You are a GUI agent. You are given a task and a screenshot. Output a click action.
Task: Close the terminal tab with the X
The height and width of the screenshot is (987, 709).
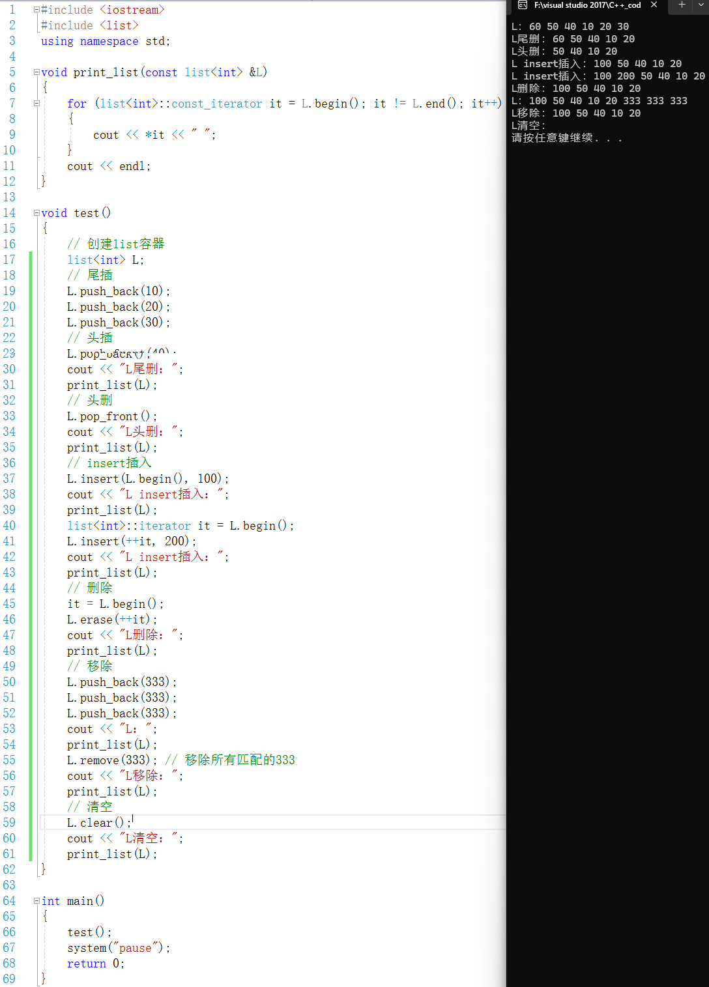tap(654, 5)
